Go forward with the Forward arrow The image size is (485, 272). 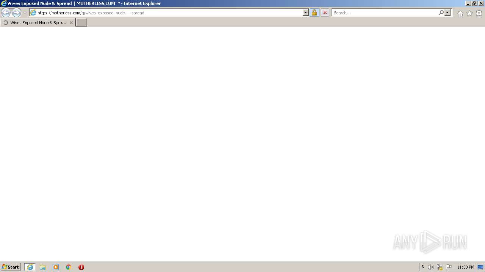click(x=16, y=13)
